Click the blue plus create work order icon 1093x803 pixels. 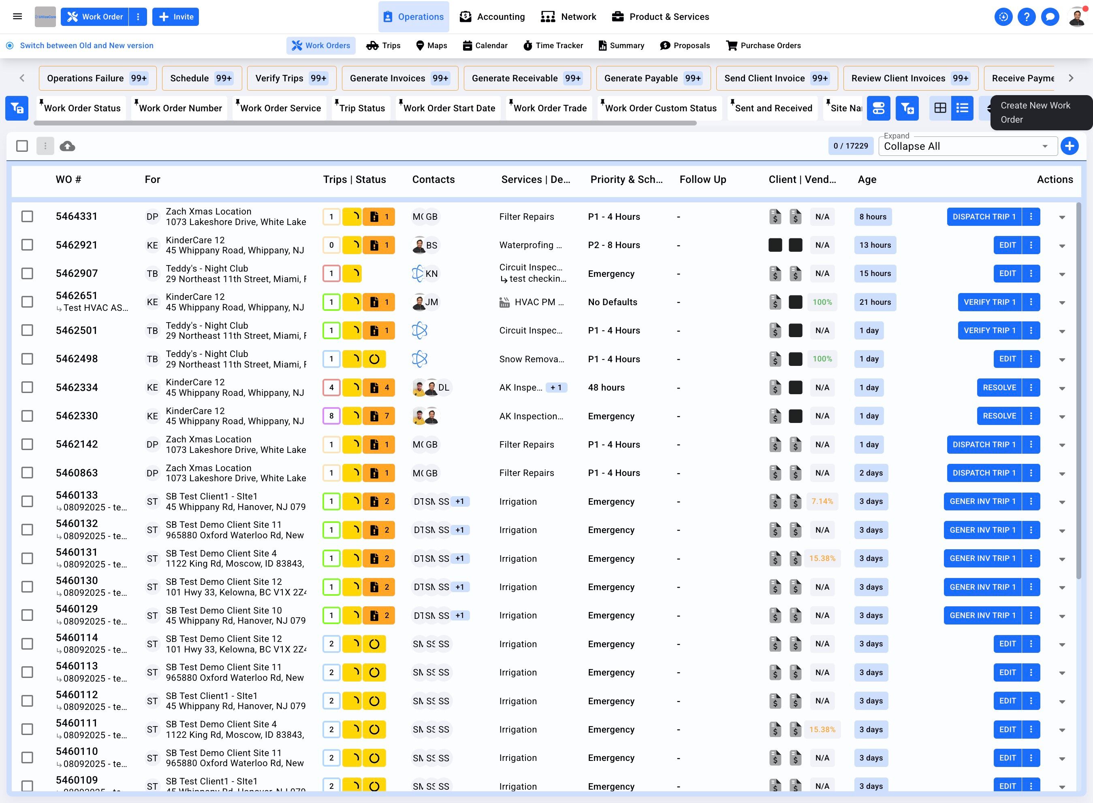click(1069, 146)
